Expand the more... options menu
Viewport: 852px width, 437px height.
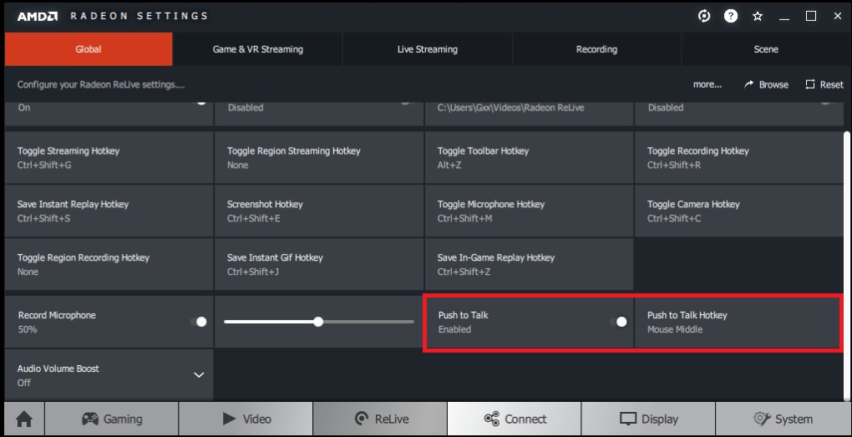pos(707,84)
